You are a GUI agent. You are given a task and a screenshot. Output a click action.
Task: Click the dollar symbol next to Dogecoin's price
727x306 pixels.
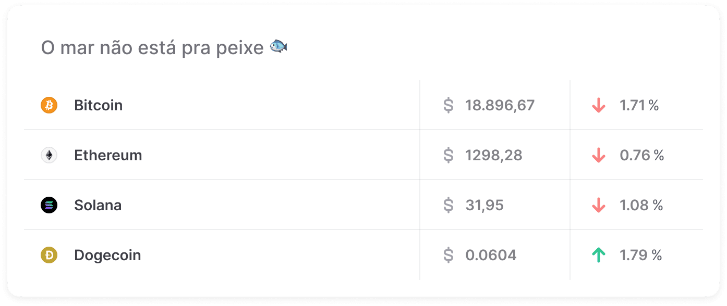447,255
